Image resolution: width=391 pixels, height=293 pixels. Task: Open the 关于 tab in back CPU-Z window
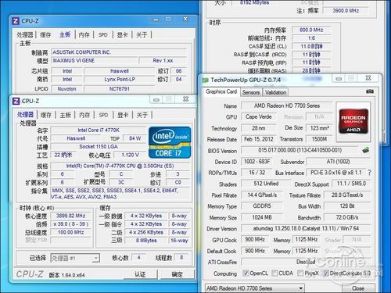click(x=142, y=35)
